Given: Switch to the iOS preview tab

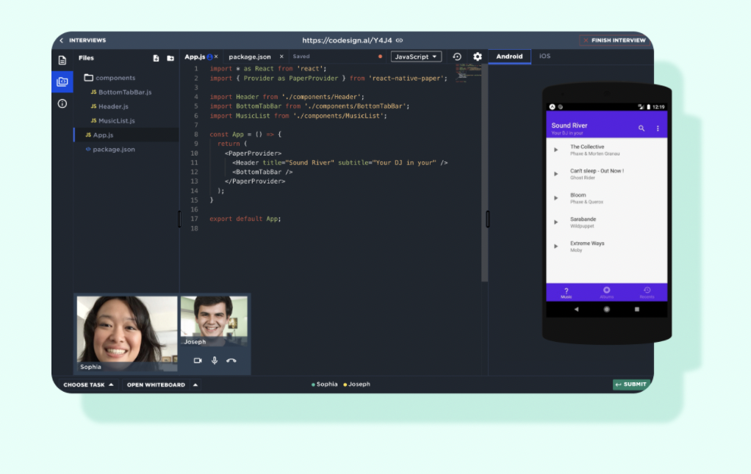Looking at the screenshot, I should 545,56.
